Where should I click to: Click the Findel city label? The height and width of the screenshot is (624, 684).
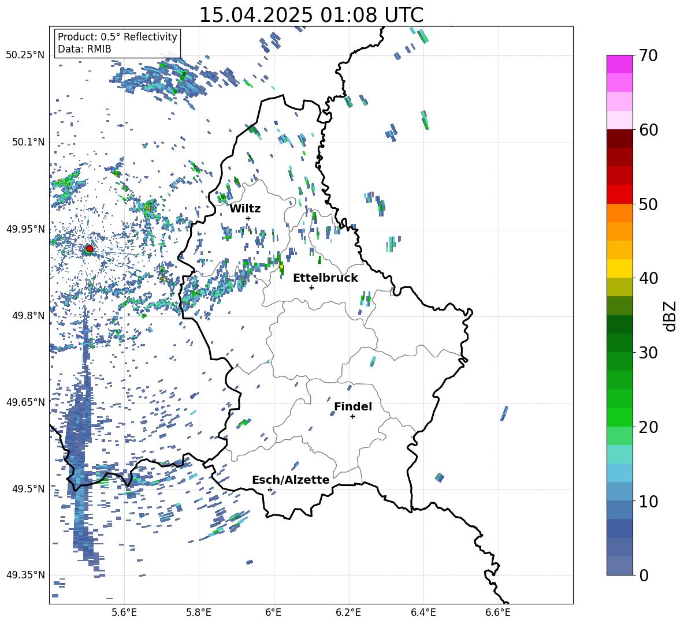pyautogui.click(x=353, y=406)
